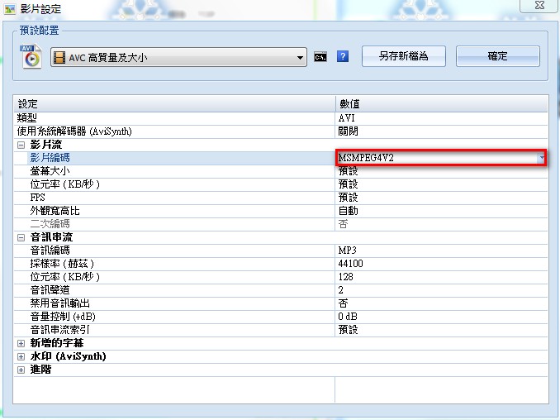Select the 禁用音訊輸出 setting row
The width and height of the screenshot is (560, 420).
280,303
